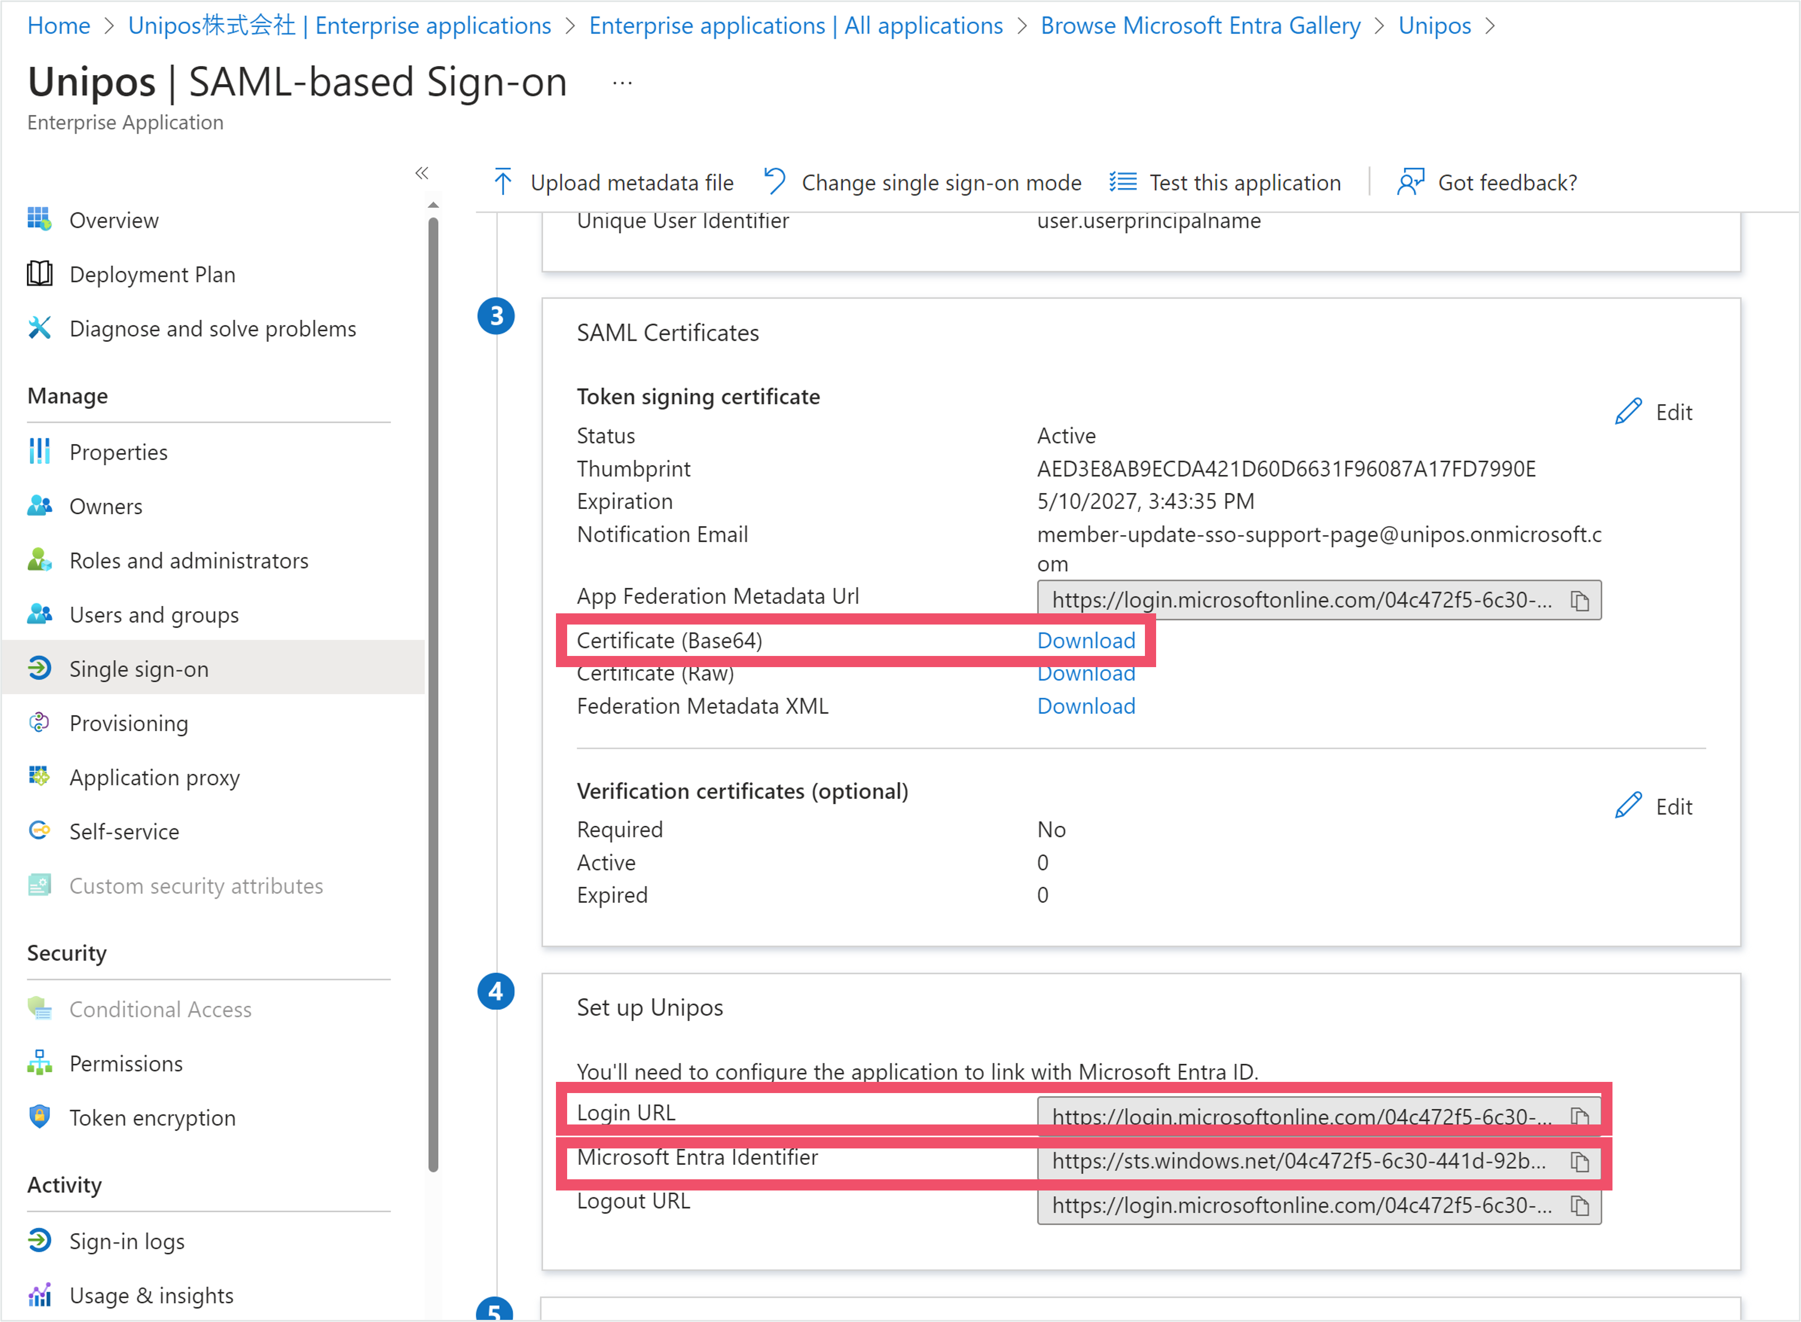The width and height of the screenshot is (1801, 1322).
Task: Click the Usage & insights chart icon
Action: [39, 1295]
